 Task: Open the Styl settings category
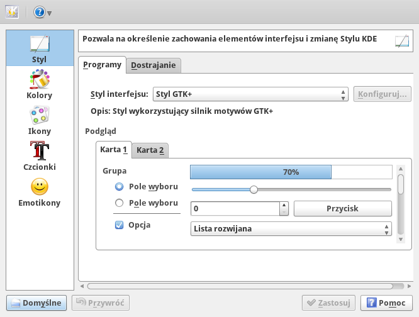(40, 48)
